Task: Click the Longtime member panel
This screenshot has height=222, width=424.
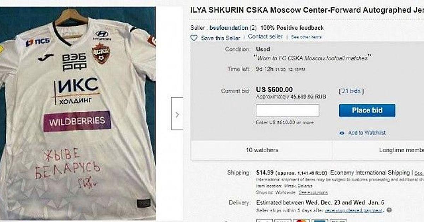Action: (378, 150)
